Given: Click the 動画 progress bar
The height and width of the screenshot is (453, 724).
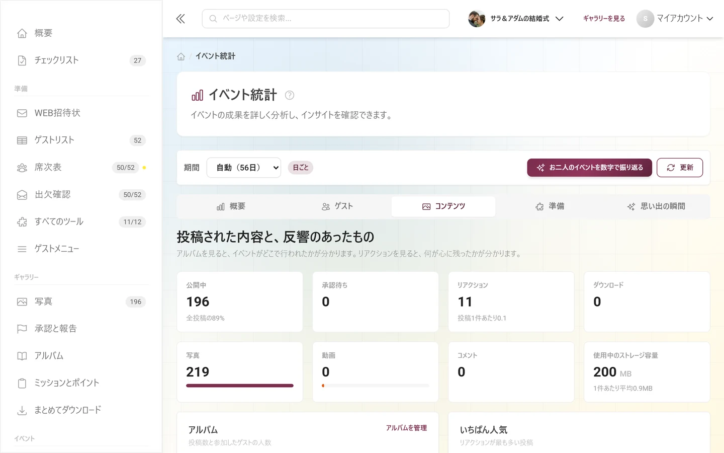Looking at the screenshot, I should click(x=376, y=386).
